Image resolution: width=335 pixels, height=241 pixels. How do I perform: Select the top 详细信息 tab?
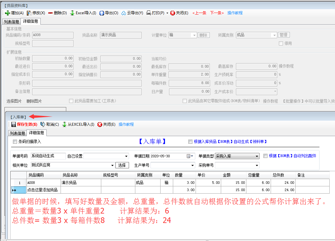(31, 21)
